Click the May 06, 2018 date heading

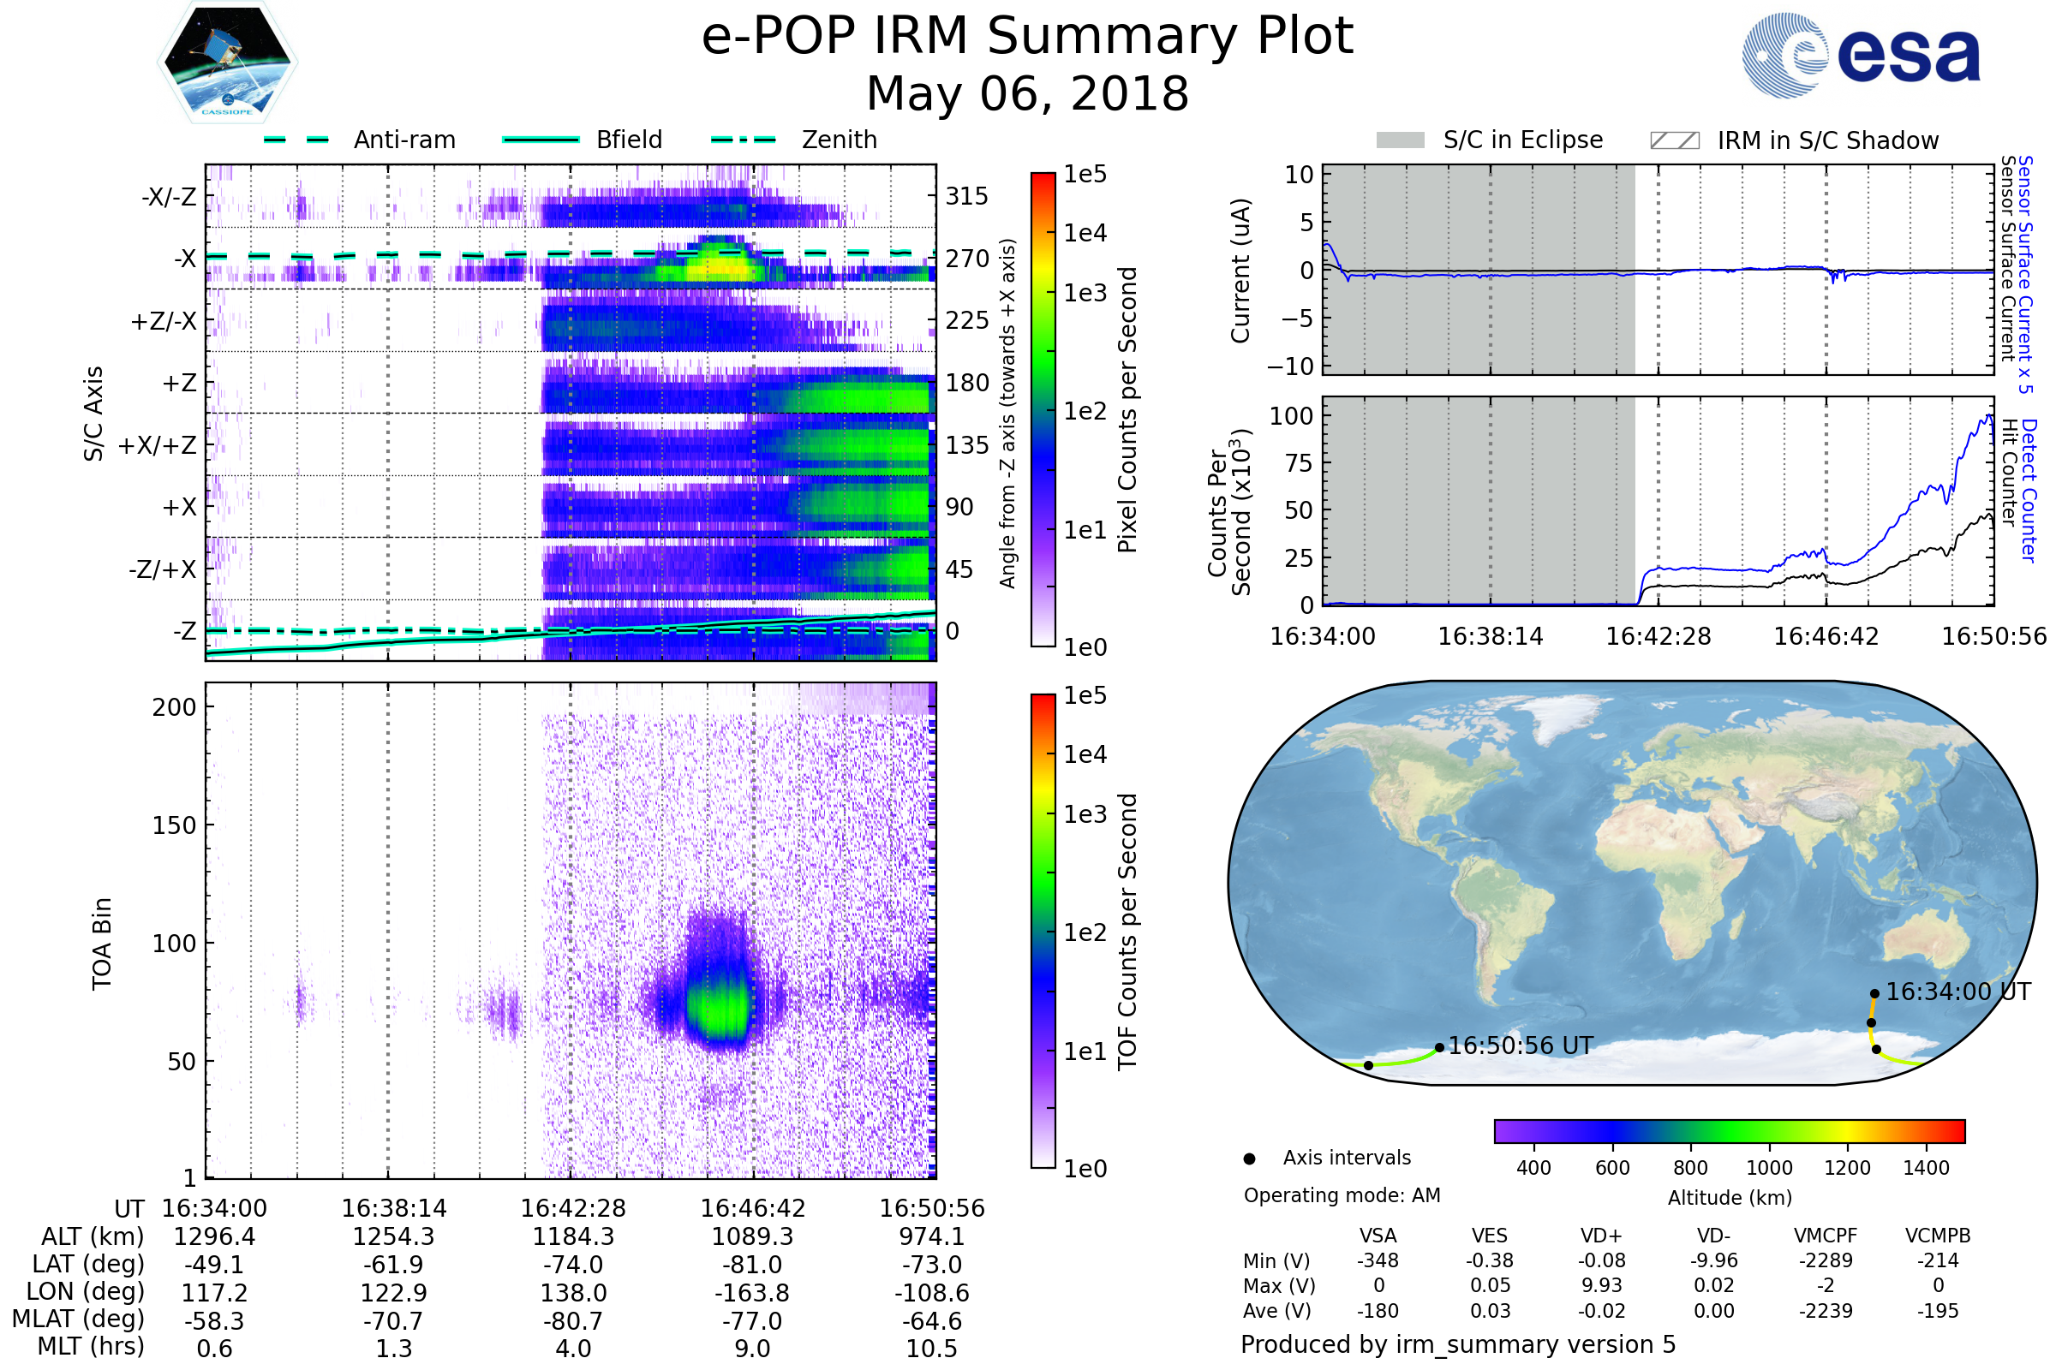(1027, 93)
